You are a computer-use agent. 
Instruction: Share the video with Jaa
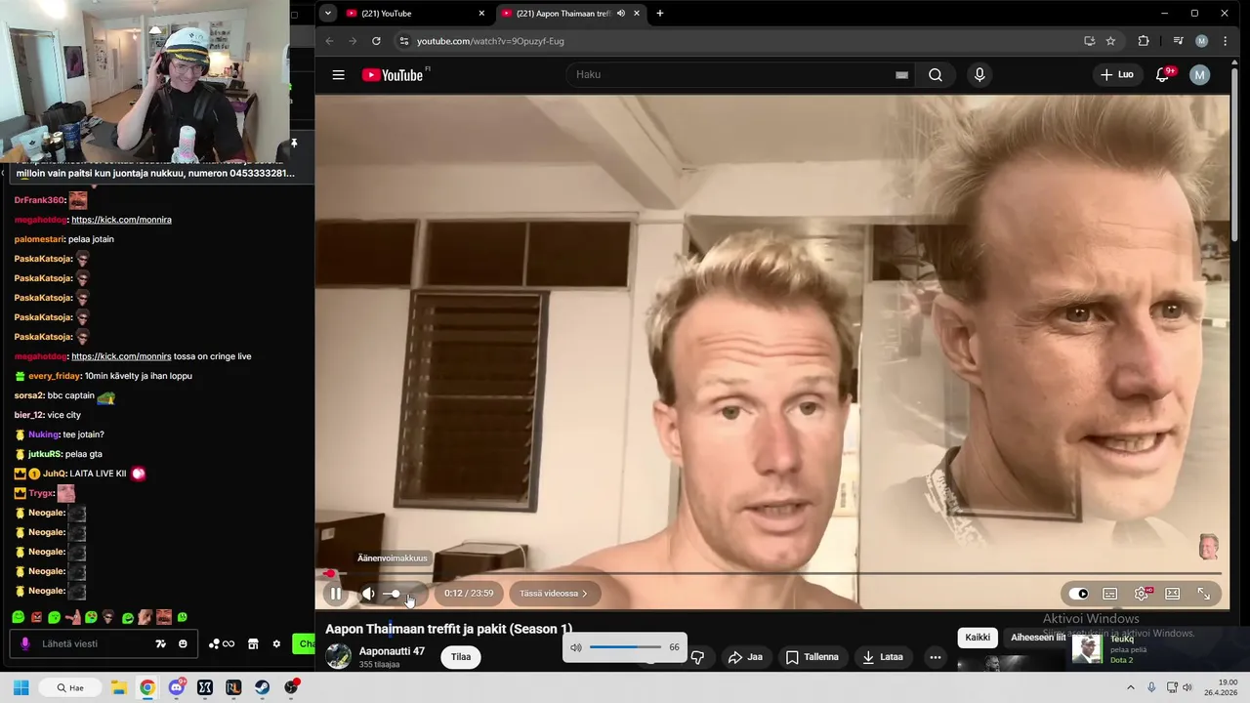tap(746, 657)
